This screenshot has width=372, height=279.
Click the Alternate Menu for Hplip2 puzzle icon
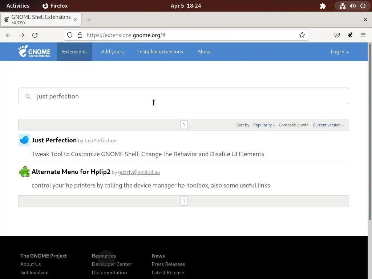click(x=24, y=171)
